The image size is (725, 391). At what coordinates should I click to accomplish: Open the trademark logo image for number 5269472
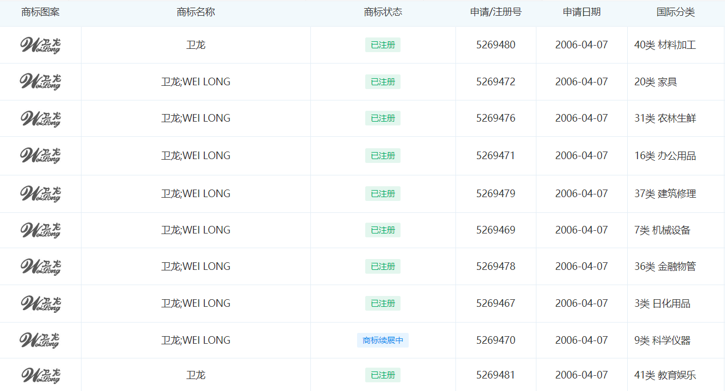40,82
